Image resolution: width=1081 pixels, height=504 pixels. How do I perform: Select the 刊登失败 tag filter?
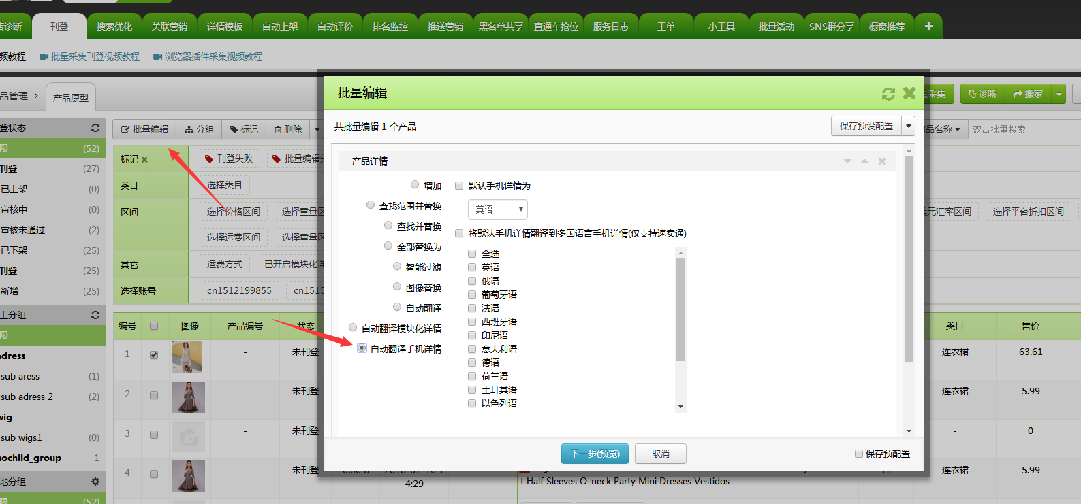(x=229, y=158)
